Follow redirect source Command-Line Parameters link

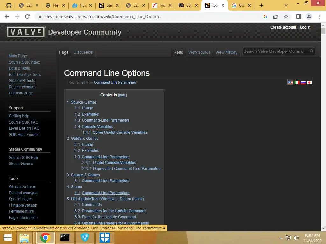[x=115, y=82]
